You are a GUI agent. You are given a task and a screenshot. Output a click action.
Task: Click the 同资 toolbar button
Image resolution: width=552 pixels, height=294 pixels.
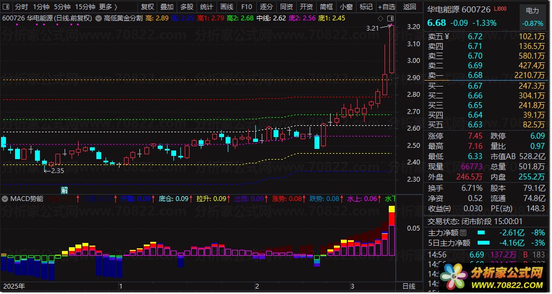coord(287,6)
